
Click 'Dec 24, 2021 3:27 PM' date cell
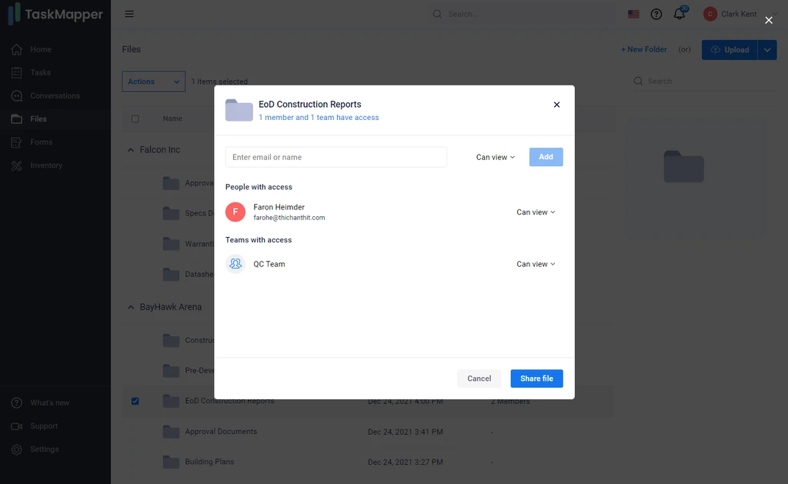pyautogui.click(x=405, y=462)
